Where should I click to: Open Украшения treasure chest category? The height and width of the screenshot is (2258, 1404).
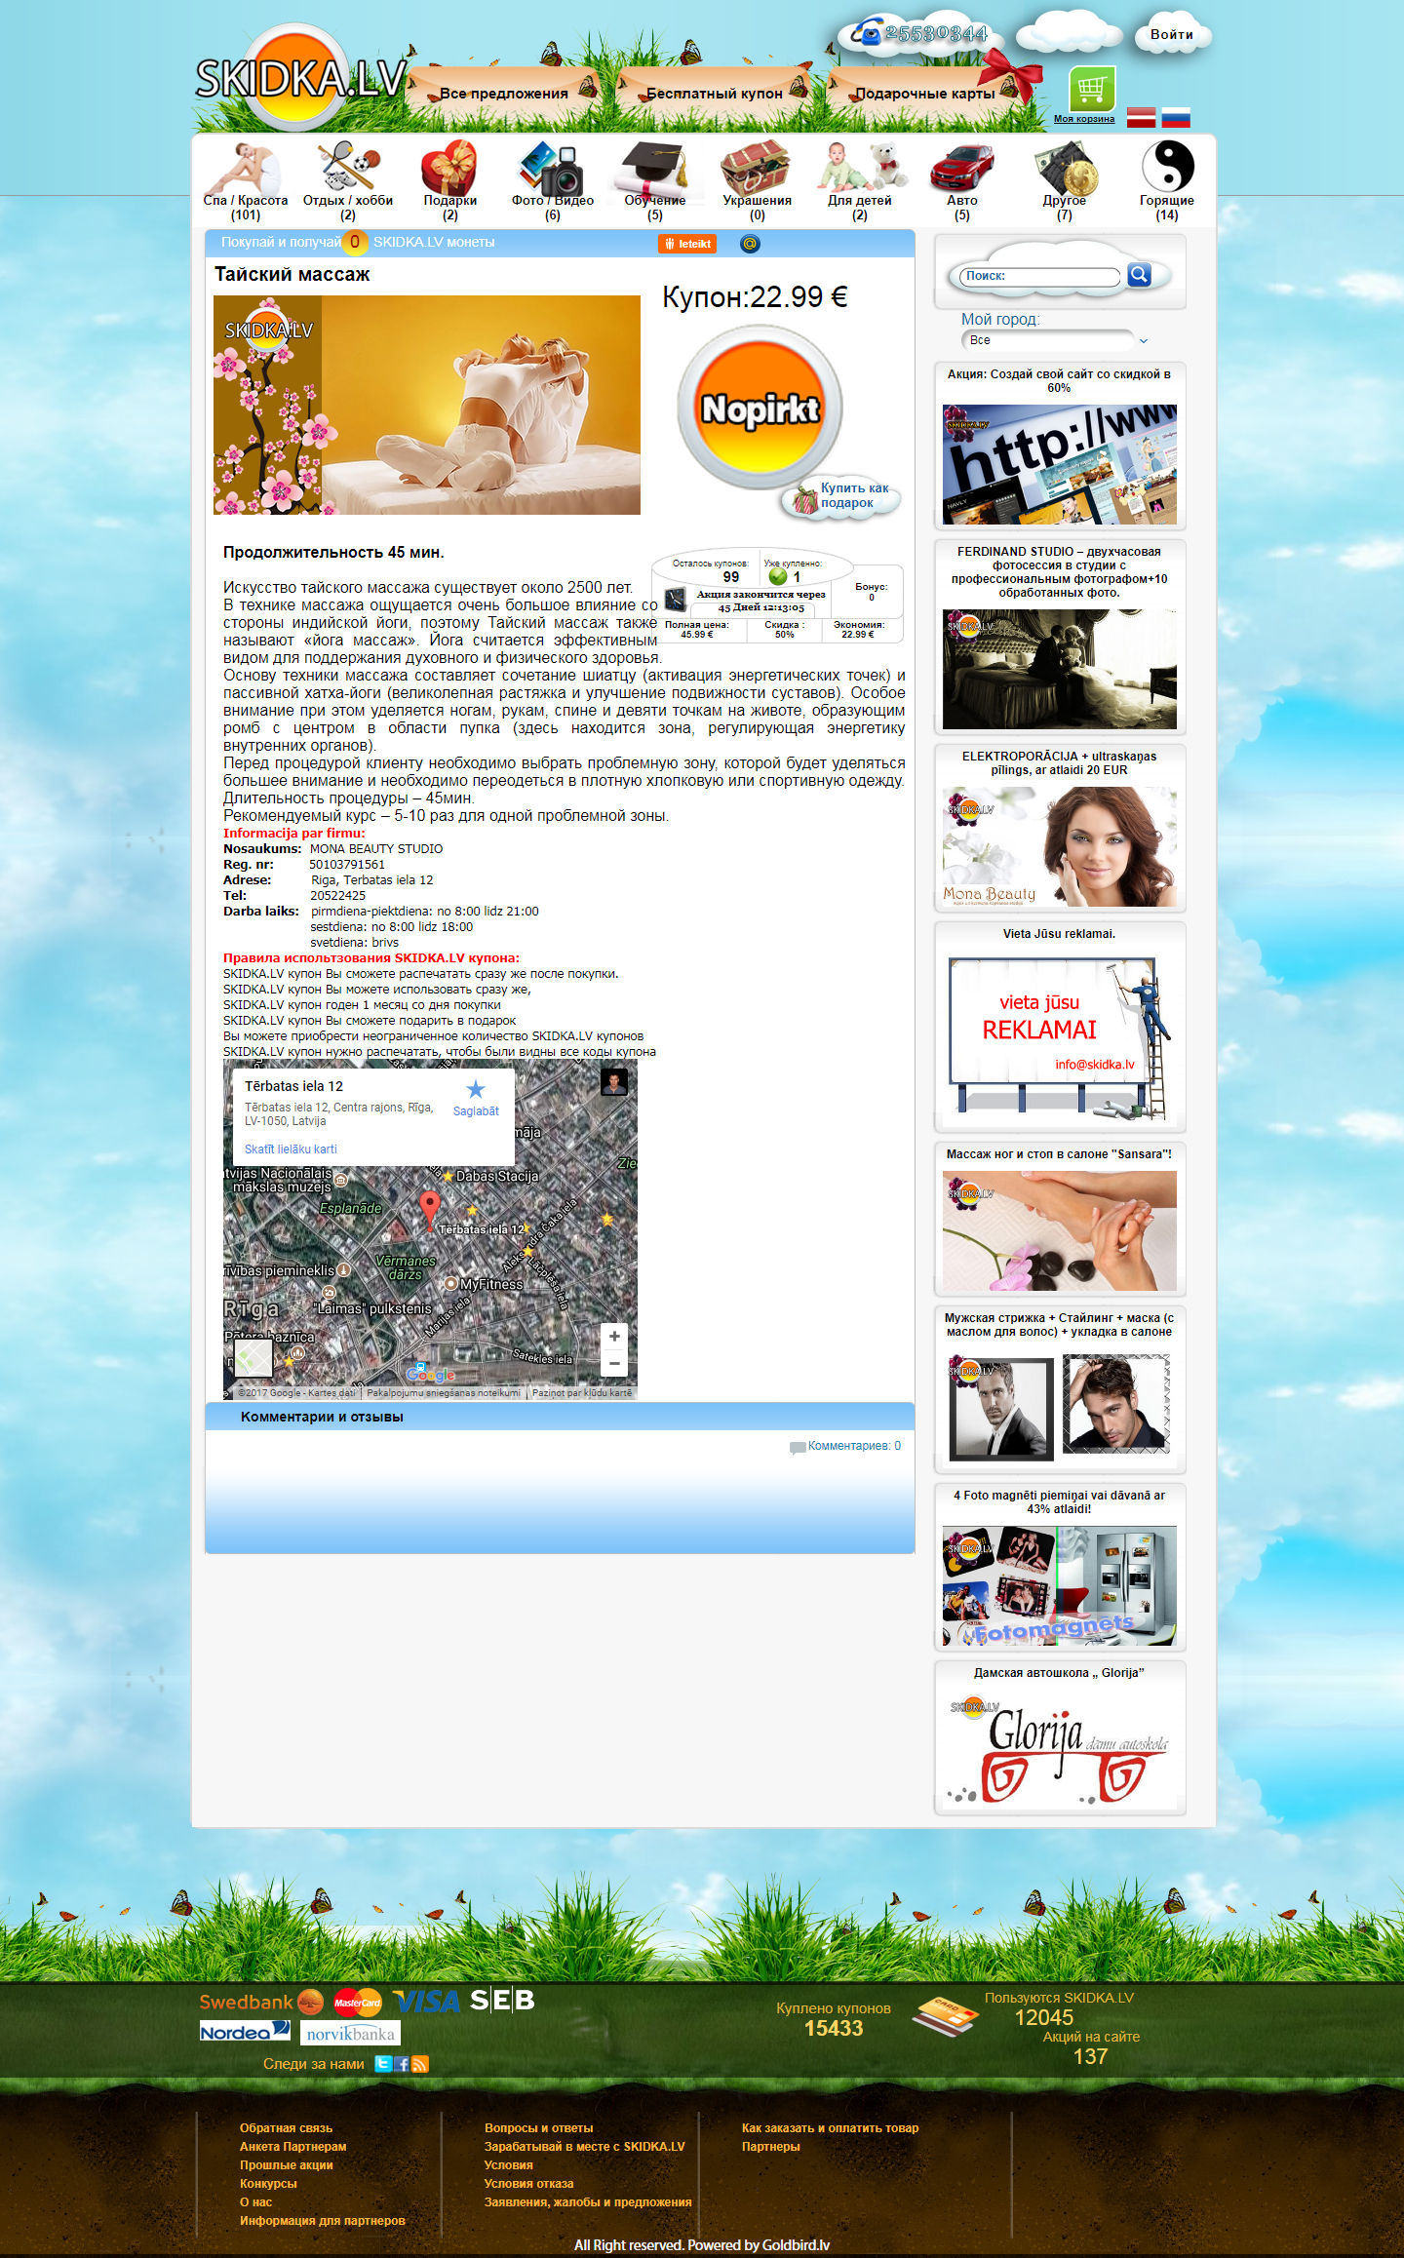(x=757, y=167)
